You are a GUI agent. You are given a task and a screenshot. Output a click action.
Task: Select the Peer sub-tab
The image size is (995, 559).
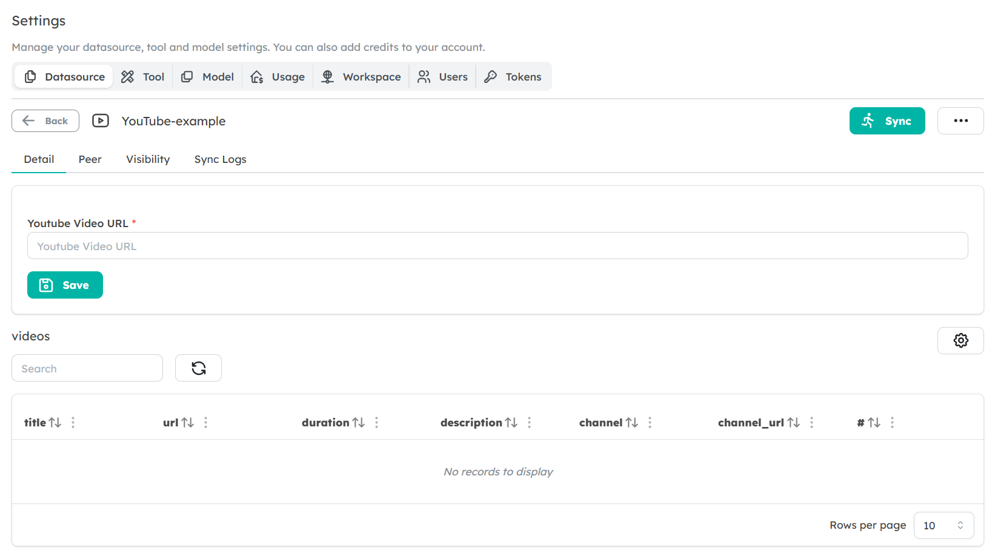pos(90,159)
